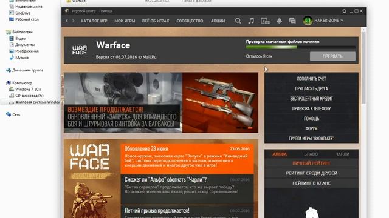Select Личный рейтинг

click(311, 163)
